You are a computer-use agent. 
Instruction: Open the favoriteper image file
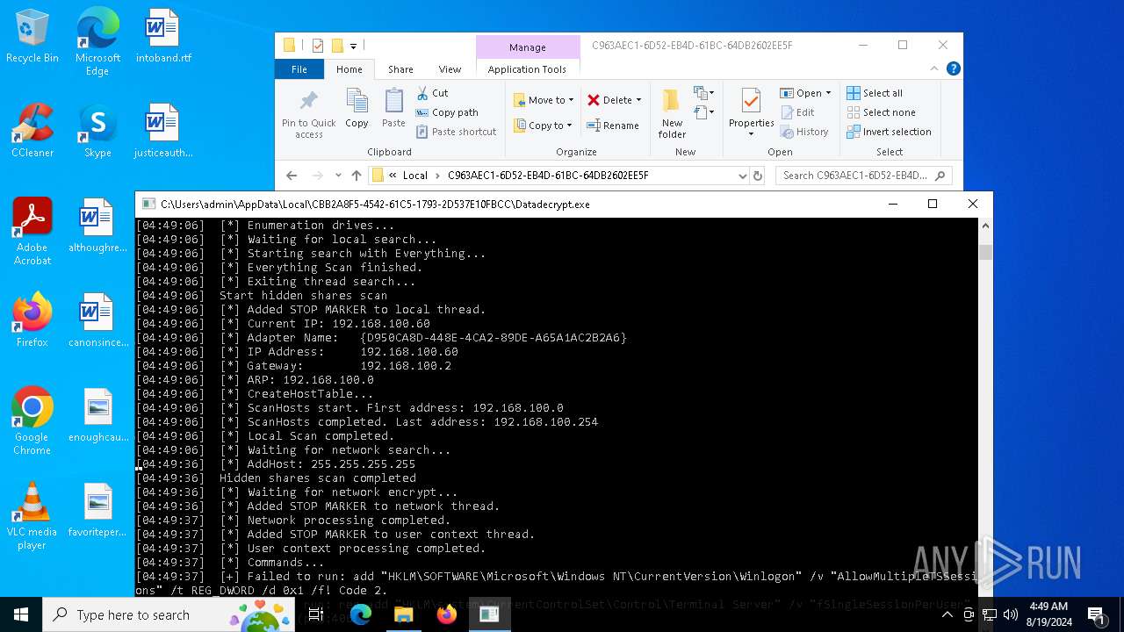97,511
